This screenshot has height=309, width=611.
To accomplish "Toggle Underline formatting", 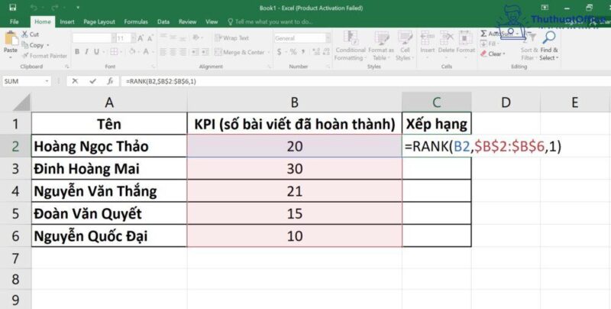I will [x=96, y=52].
